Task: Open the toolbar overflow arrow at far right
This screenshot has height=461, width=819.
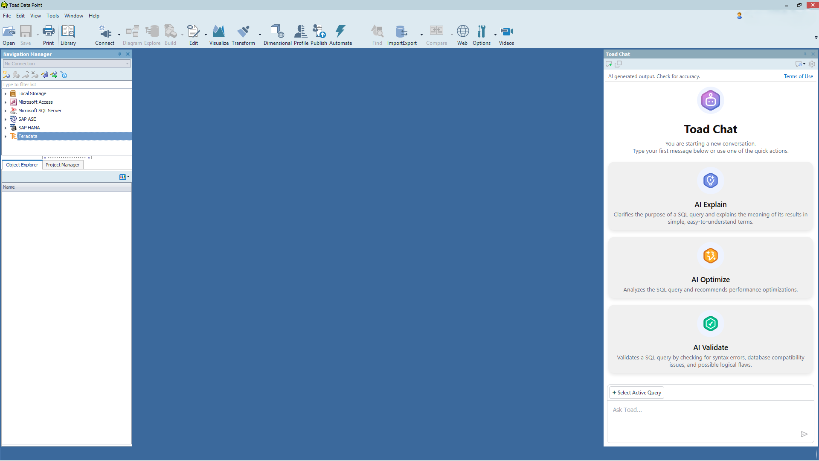Action: pyautogui.click(x=816, y=38)
